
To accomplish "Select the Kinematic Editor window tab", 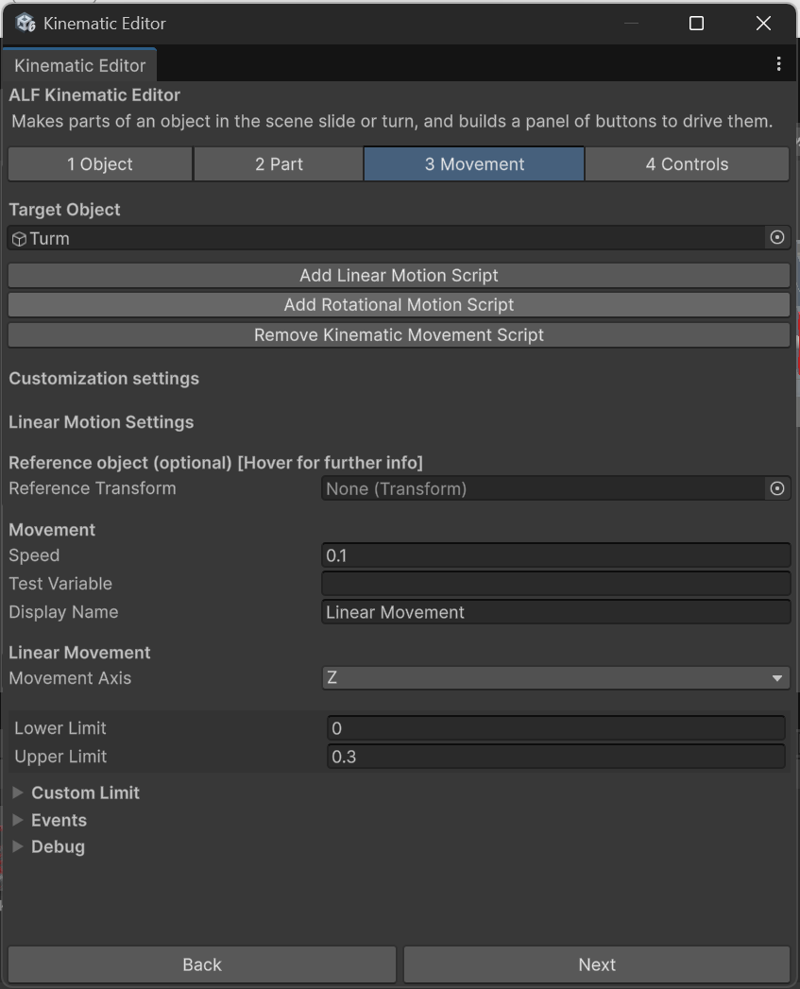I will click(x=79, y=65).
